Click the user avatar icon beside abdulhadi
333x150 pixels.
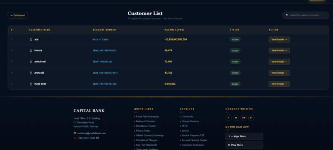click(x=31, y=62)
